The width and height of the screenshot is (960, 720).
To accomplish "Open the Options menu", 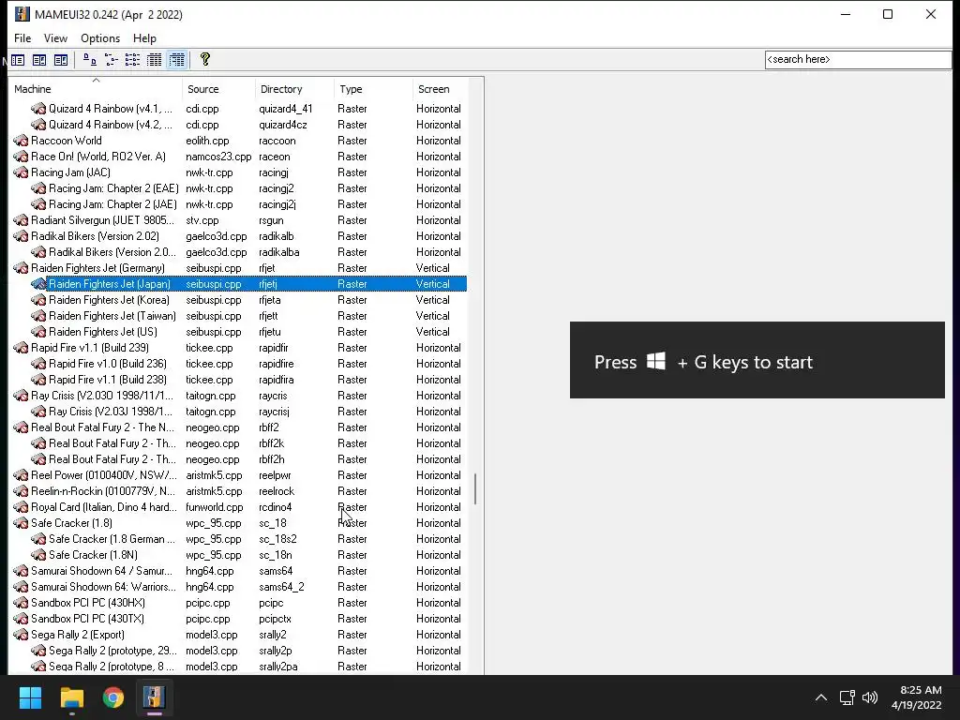I will [100, 37].
